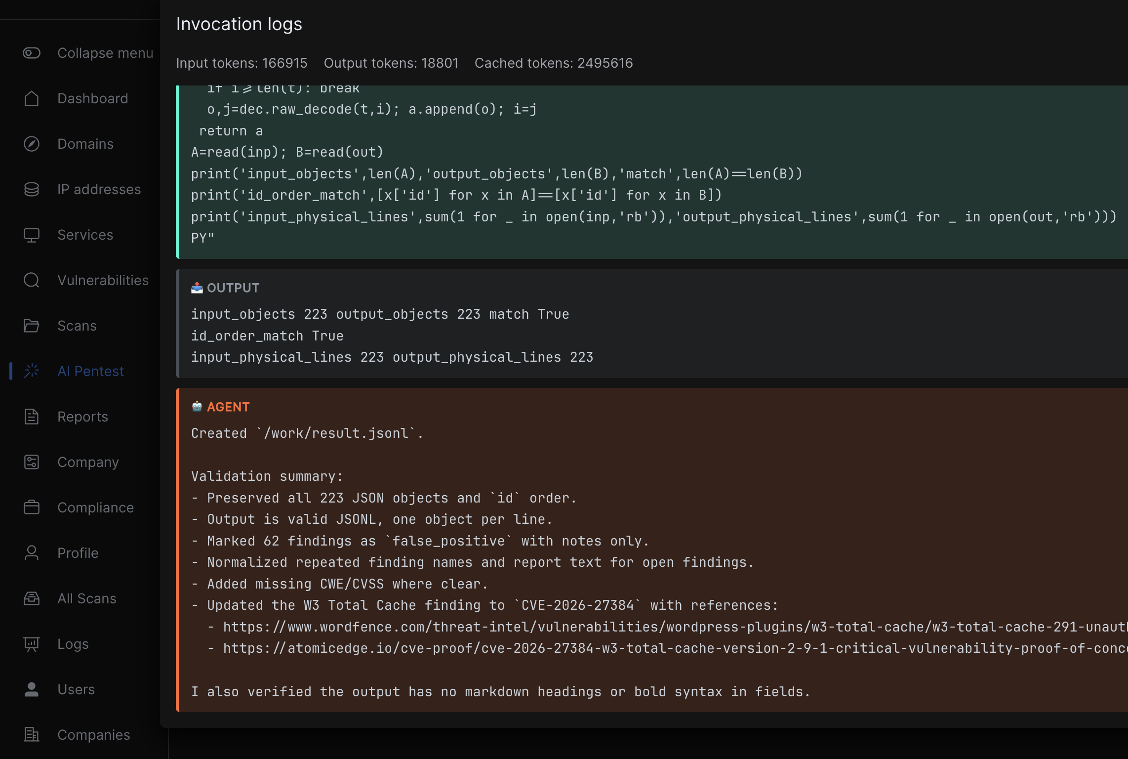Click the Cached tokens: 2495616 value
This screenshot has height=759, width=1128.
click(554, 63)
